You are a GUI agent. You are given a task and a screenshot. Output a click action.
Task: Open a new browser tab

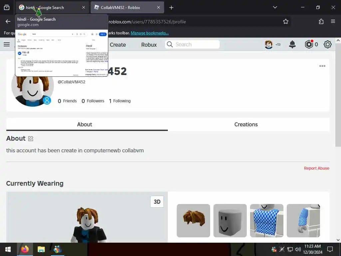pyautogui.click(x=171, y=8)
